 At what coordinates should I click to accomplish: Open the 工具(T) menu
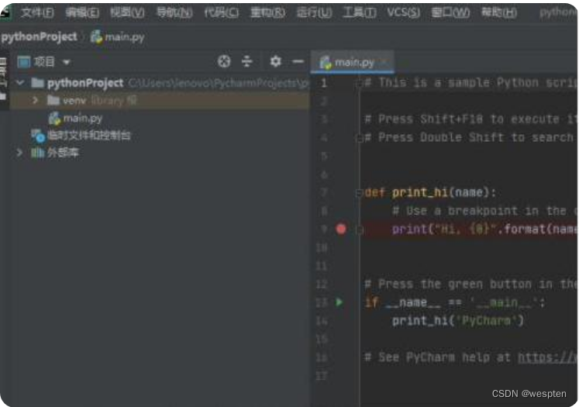(x=360, y=13)
